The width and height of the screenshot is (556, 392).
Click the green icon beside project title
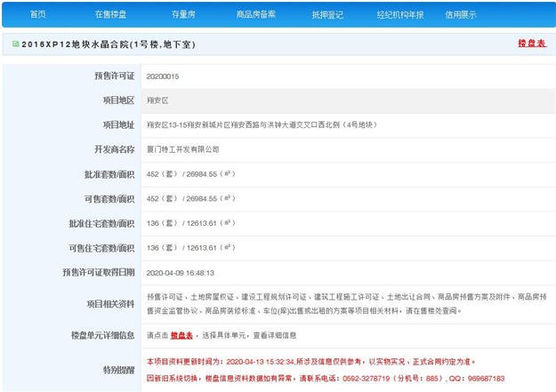(x=16, y=44)
